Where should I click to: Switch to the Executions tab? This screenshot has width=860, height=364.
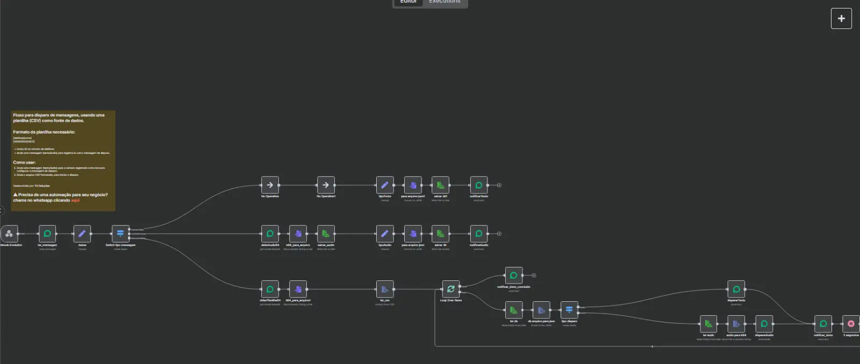(445, 2)
